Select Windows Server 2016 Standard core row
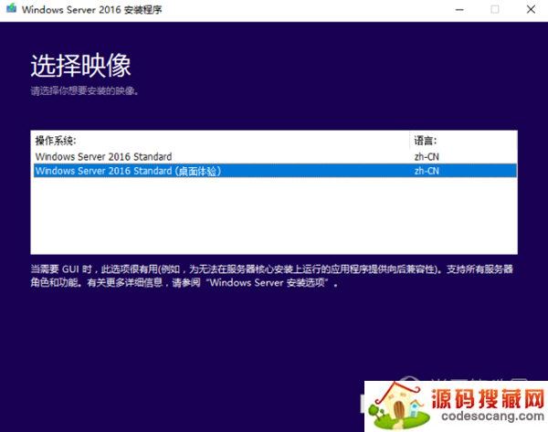The height and width of the screenshot is (432, 548). 275,156
